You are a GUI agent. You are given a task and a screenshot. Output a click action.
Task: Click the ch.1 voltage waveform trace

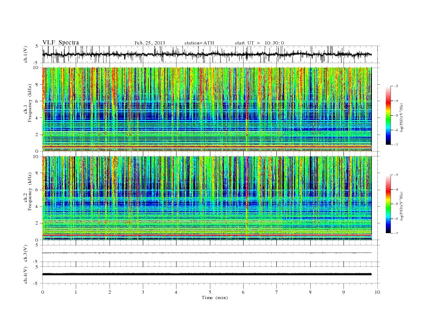click(x=207, y=54)
